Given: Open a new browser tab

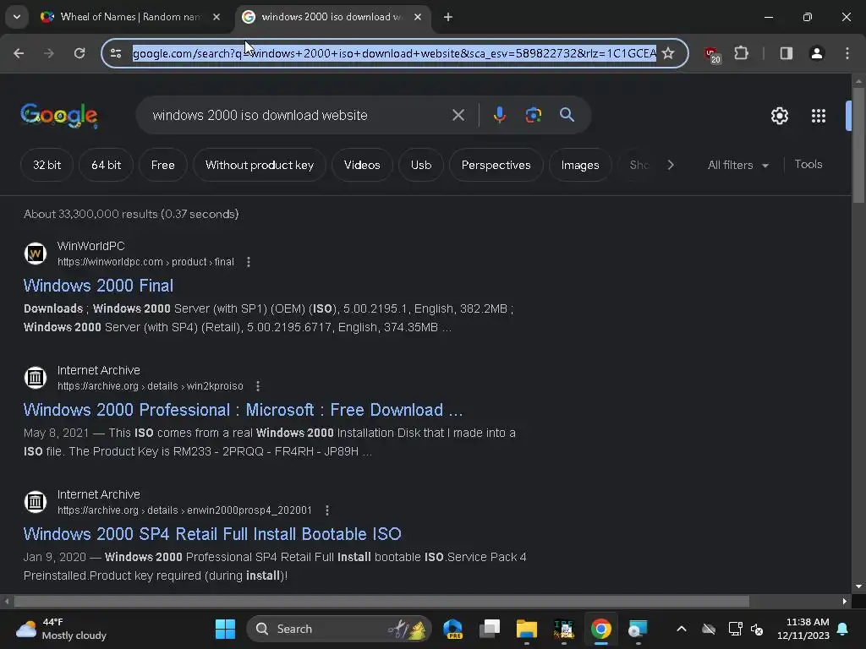Looking at the screenshot, I should [x=448, y=17].
